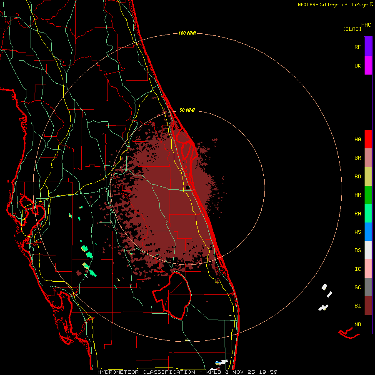Click the ND black legend swatch
This screenshot has width=375, height=375.
coord(368,324)
